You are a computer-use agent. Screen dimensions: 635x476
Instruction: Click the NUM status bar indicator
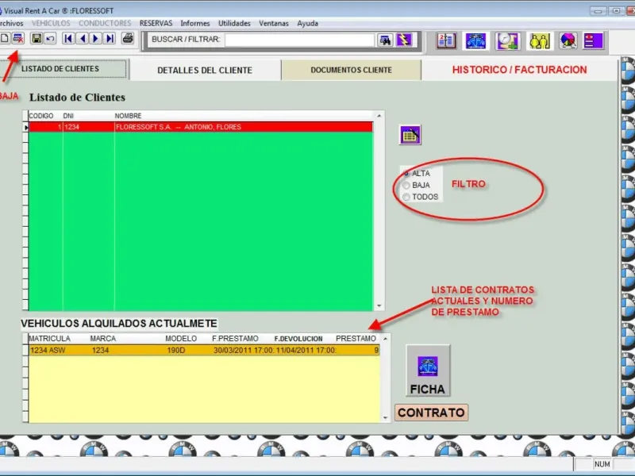point(602,464)
